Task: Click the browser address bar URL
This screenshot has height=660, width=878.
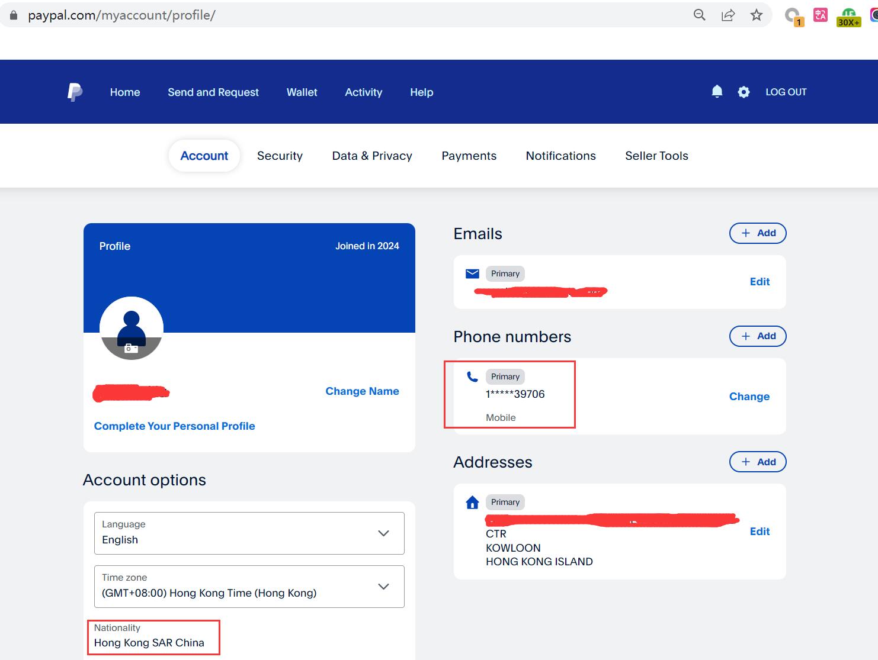Action: click(121, 15)
